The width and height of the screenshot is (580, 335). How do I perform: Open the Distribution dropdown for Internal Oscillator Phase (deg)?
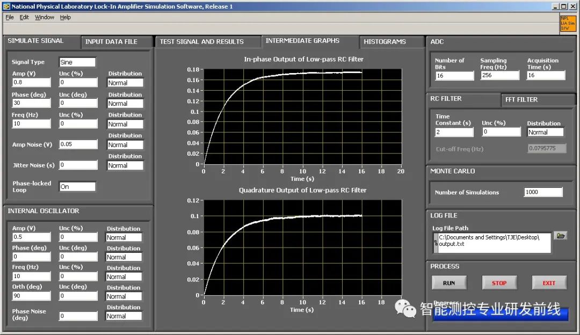[x=124, y=257]
